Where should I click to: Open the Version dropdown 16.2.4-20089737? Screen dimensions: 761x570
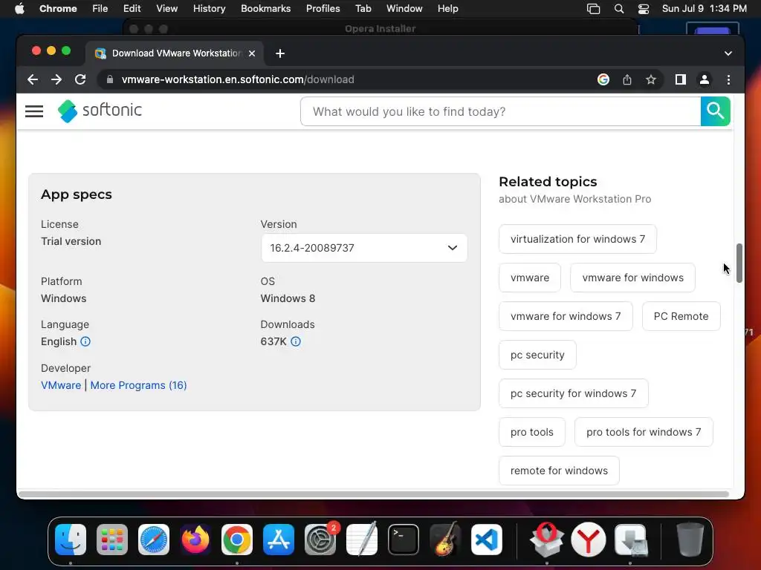tap(364, 248)
